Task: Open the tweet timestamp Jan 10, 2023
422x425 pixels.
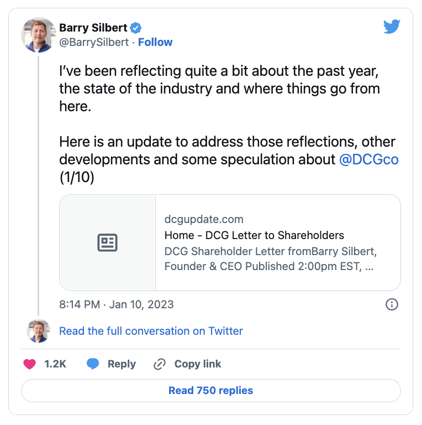Action: [x=117, y=304]
